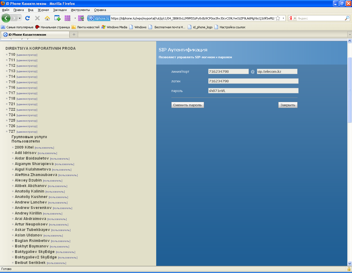Click the линия/порт number field
The image size is (352, 273).
[229, 71]
